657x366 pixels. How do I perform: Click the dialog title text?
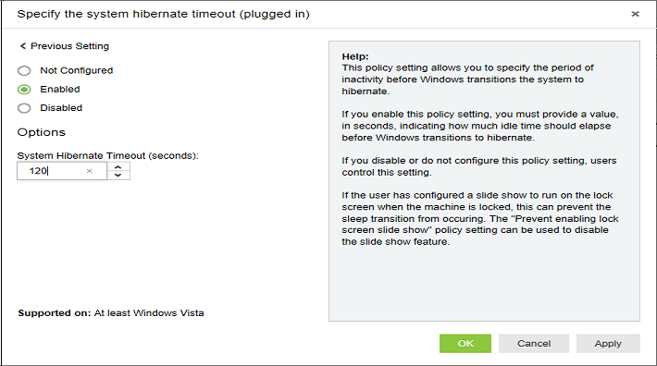[164, 14]
